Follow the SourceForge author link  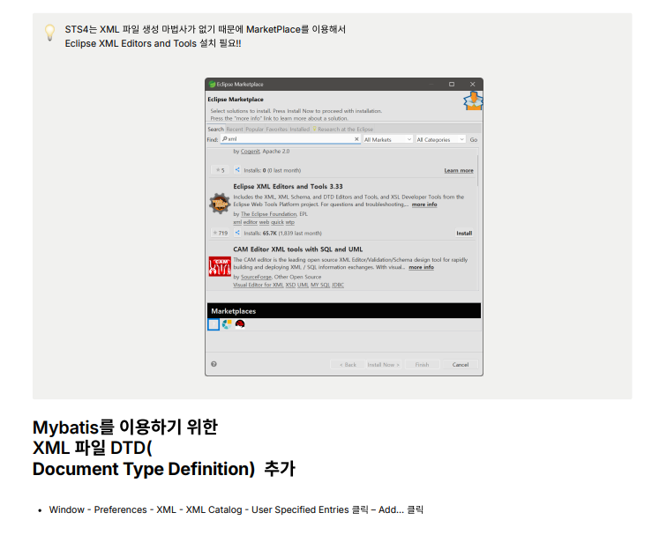click(256, 277)
